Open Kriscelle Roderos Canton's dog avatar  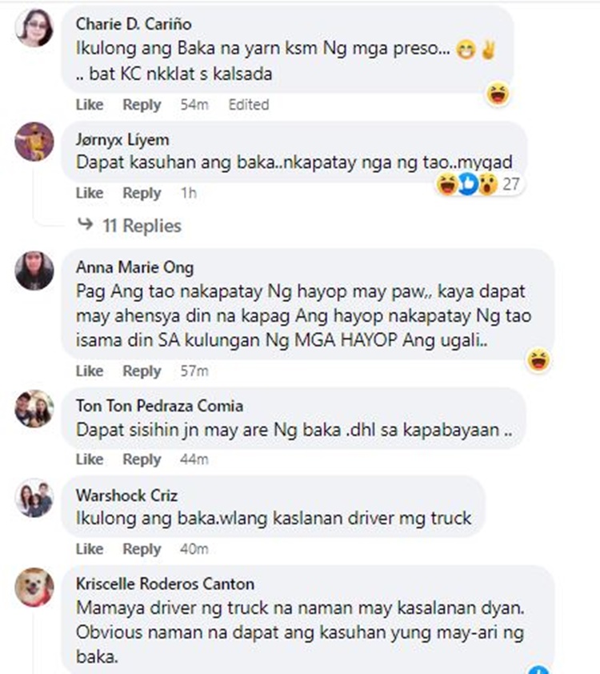(34, 587)
